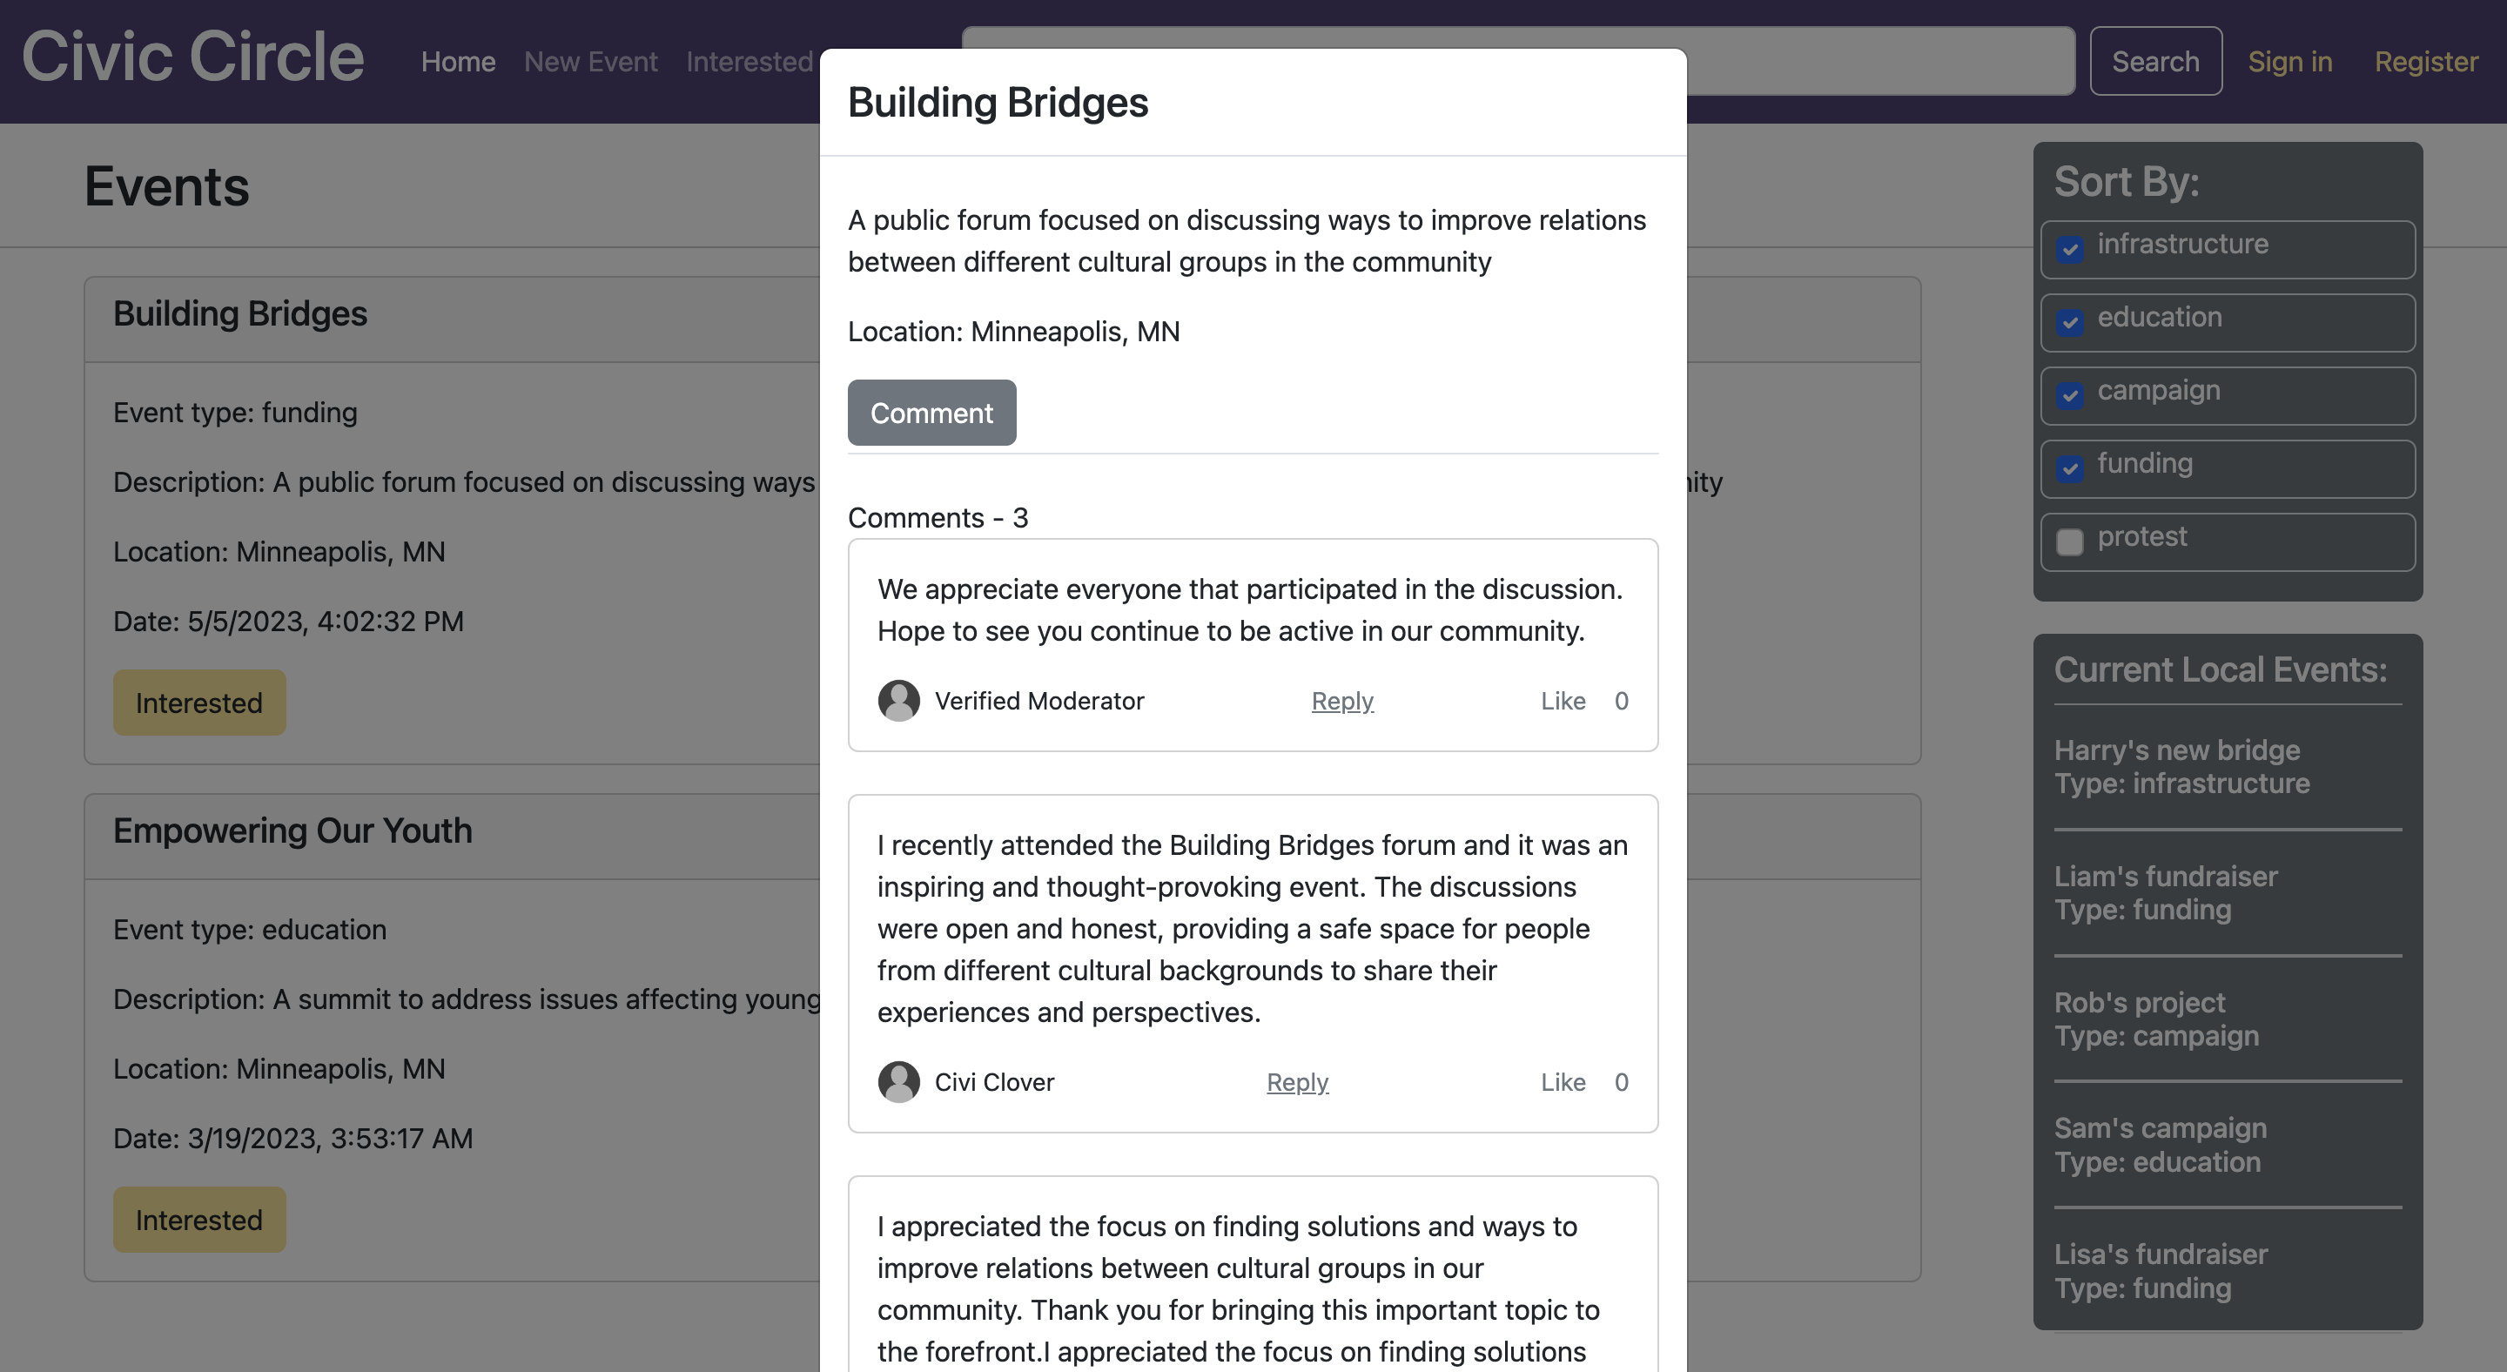2507x1372 pixels.
Task: Click the Civic Circle logo
Action: [192, 57]
